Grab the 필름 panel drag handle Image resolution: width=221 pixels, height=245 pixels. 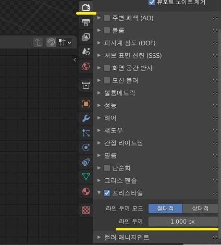click(215, 155)
